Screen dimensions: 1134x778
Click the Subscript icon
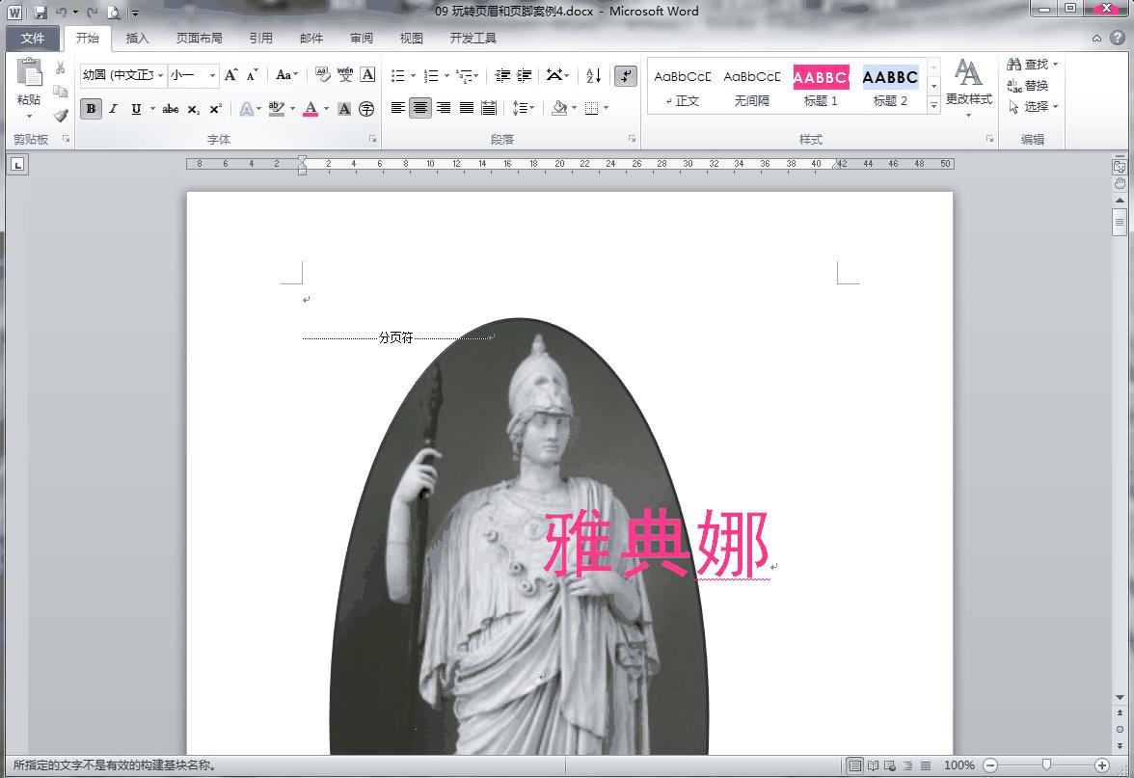click(196, 109)
